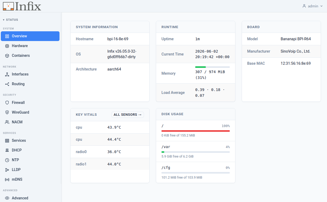Viewport: 327px width, 202px height.
Task: Click the model Bananapi BPI-R64
Action: pos(296,39)
